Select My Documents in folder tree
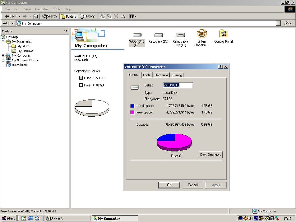The width and height of the screenshot is (296, 222). [x=22, y=42]
